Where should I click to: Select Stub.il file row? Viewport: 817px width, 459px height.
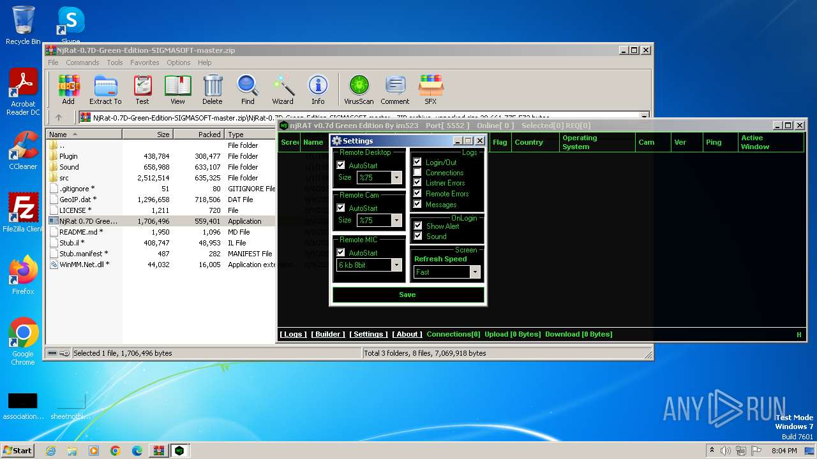(x=161, y=243)
